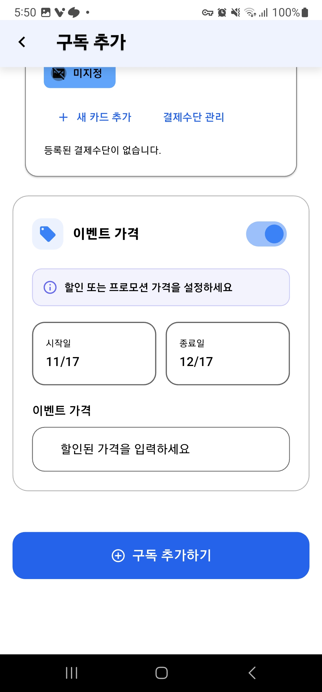Tap the 새 카드 추가 link

pyautogui.click(x=104, y=117)
